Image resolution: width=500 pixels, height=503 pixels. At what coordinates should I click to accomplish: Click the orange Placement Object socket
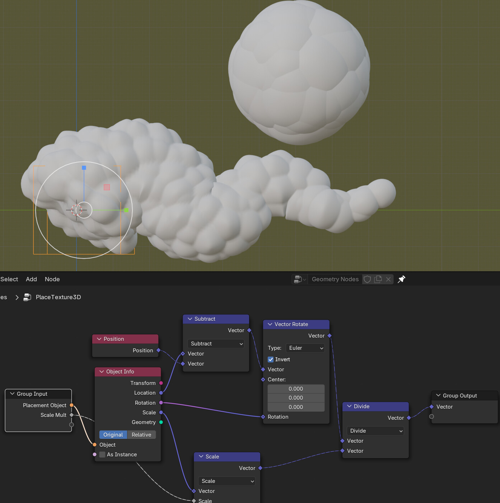pyautogui.click(x=71, y=405)
